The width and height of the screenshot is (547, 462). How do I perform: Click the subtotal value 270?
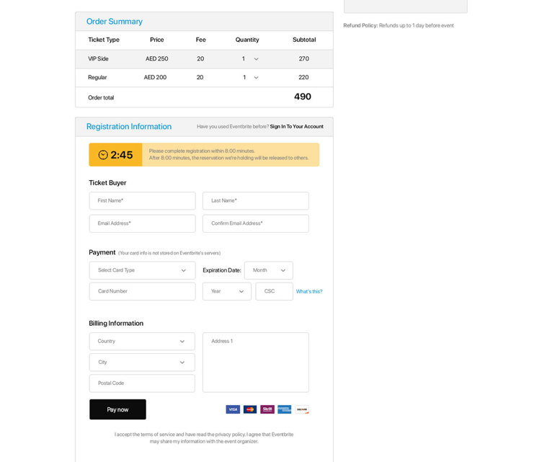(x=304, y=58)
